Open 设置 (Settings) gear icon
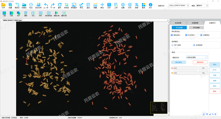This screenshot has width=221, height=119. point(123,5)
